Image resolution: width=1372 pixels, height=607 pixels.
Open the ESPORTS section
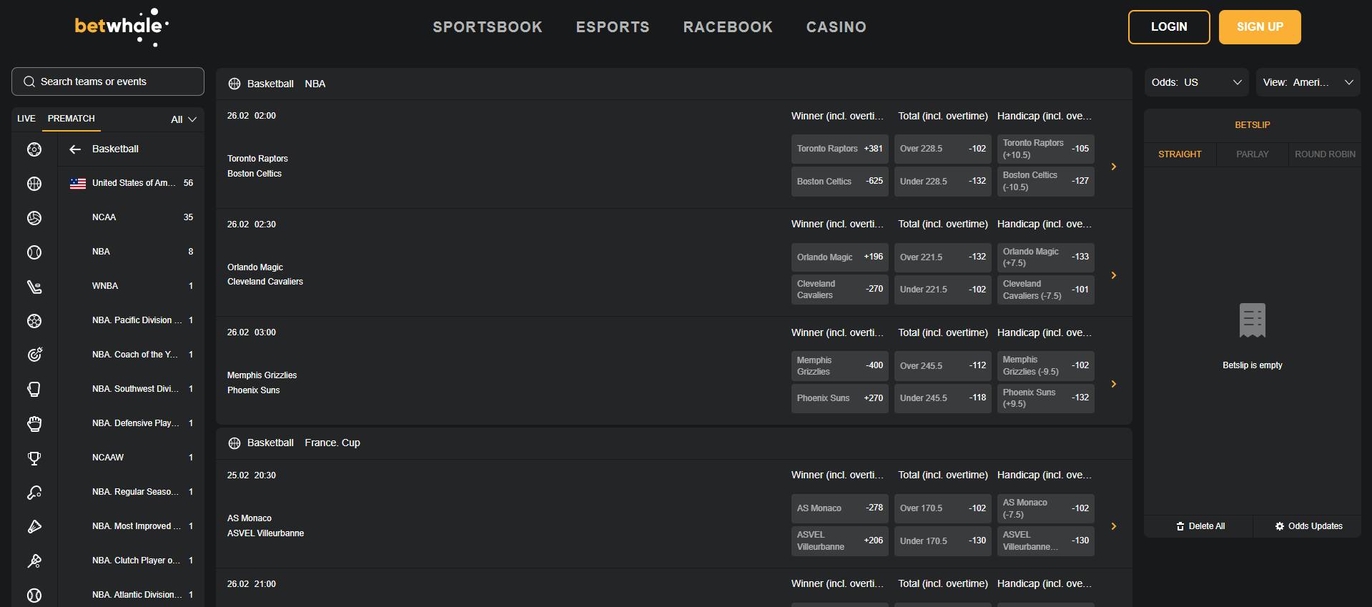(613, 27)
